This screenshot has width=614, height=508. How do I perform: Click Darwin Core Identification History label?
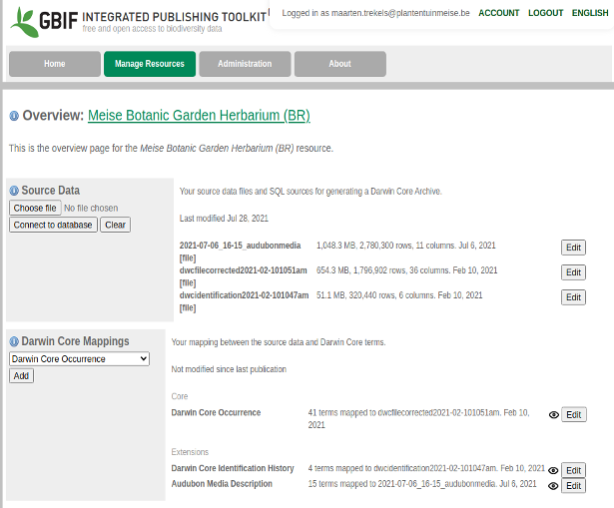pos(233,468)
